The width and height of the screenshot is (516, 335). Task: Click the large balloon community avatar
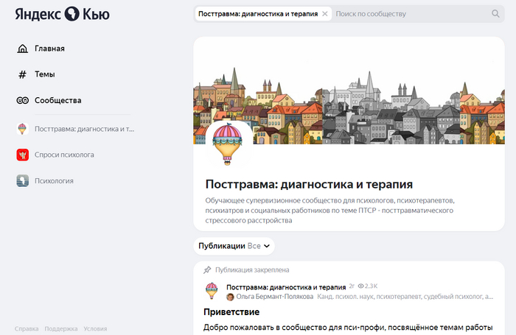[x=227, y=144]
